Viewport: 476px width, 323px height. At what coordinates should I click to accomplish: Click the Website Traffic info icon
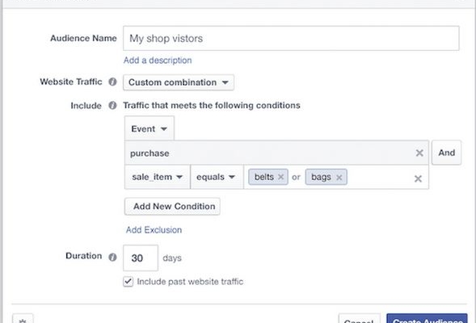coord(112,82)
